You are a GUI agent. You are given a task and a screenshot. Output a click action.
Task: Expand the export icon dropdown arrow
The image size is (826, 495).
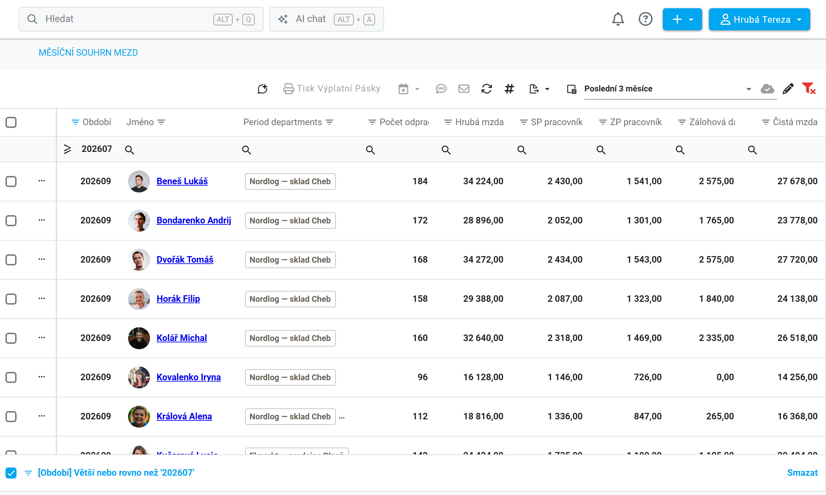[547, 89]
